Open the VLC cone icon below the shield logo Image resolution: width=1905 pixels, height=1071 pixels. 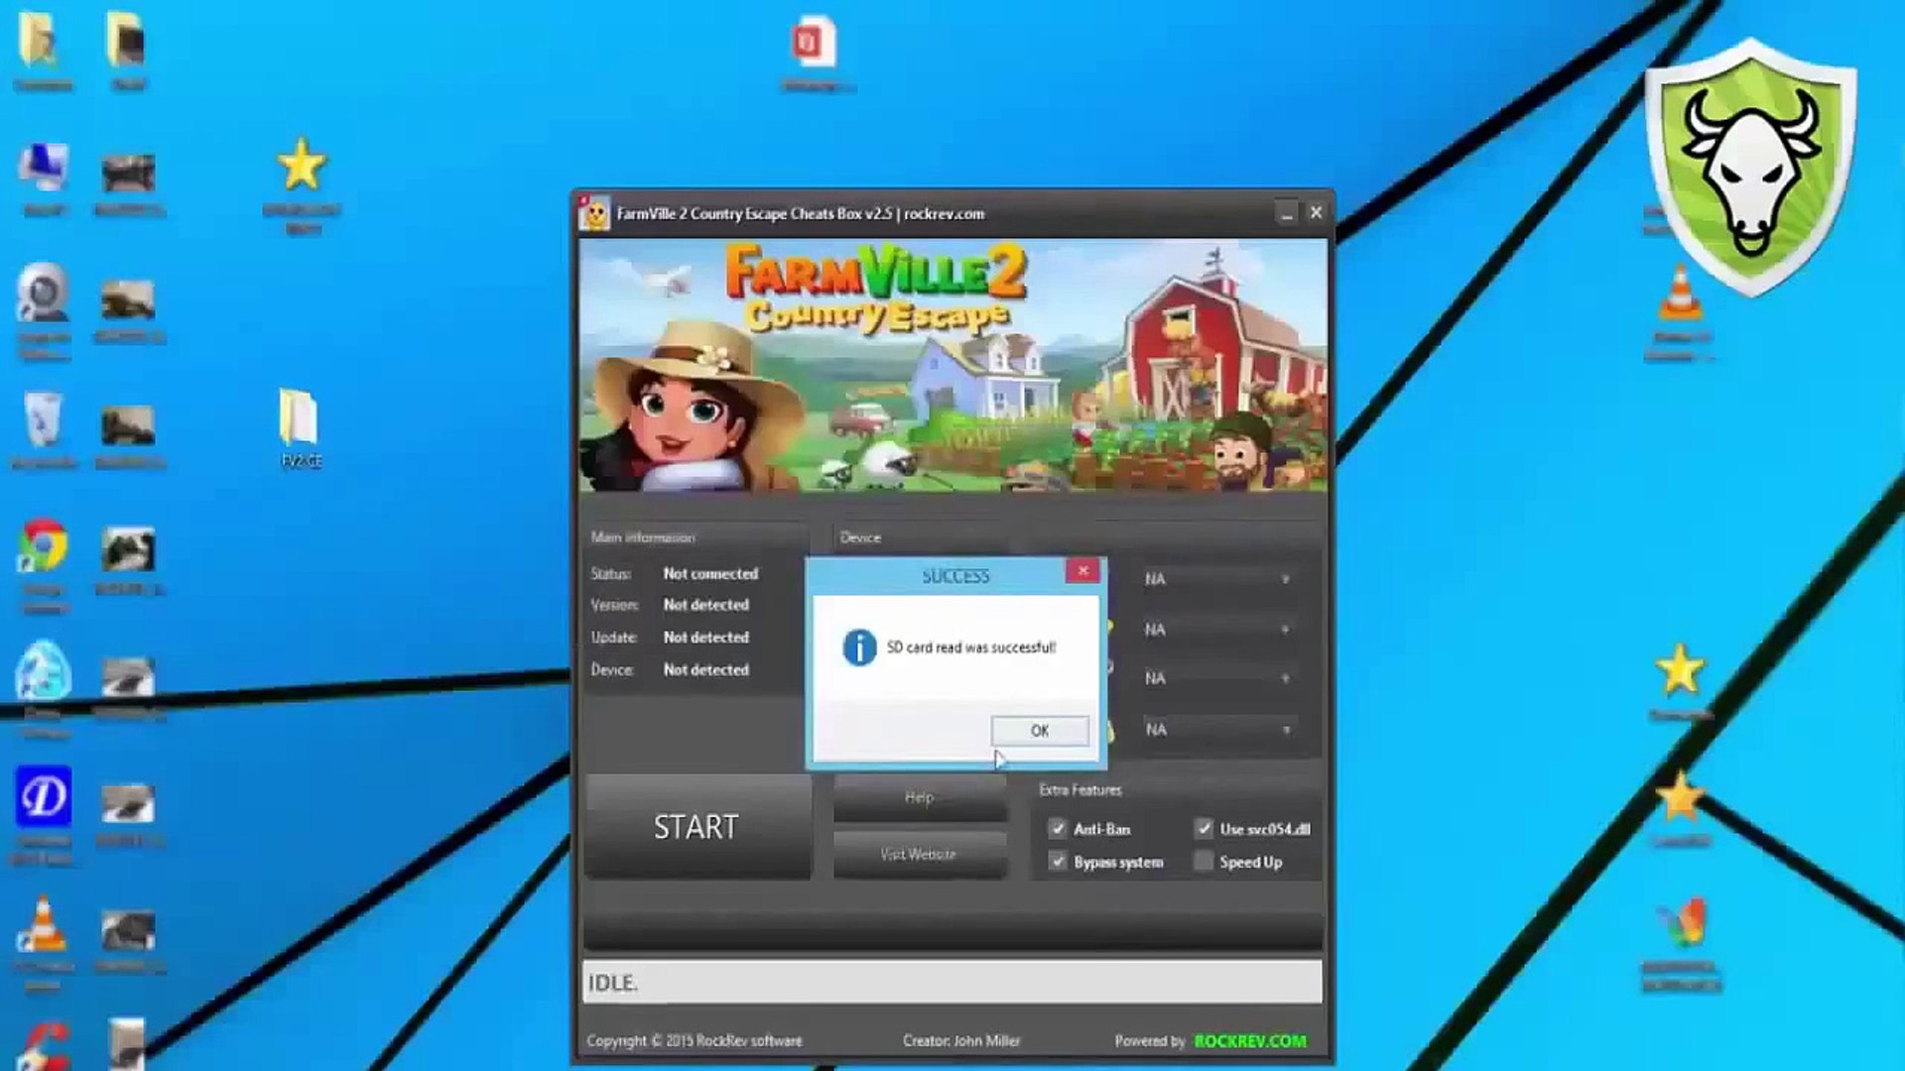(x=1681, y=294)
